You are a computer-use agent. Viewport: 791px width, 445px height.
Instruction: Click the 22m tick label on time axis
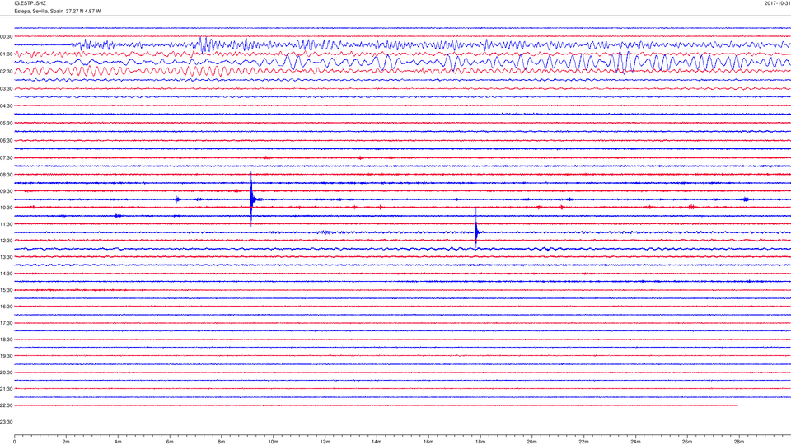tap(583, 442)
